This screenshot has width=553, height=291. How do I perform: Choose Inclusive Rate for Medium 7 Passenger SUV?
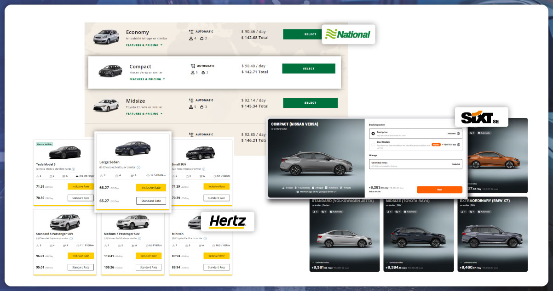pos(149,256)
